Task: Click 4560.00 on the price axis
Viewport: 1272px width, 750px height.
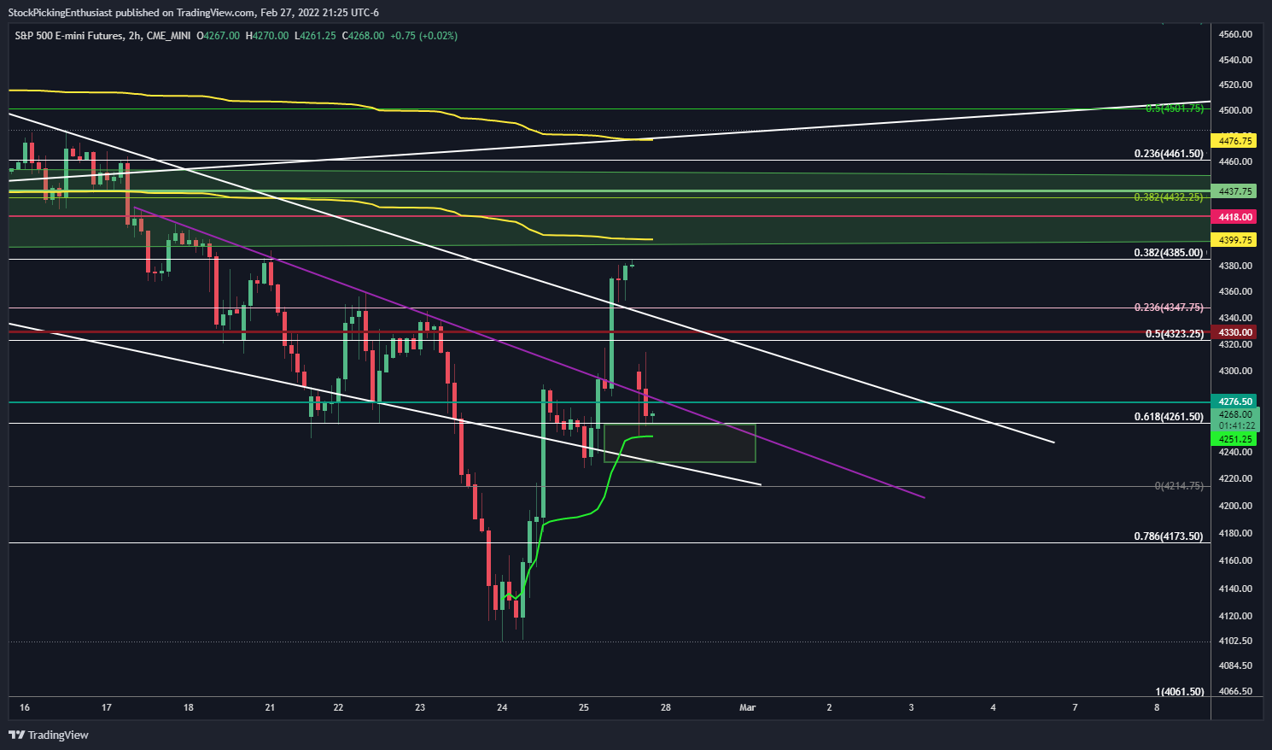Action: tap(1235, 34)
